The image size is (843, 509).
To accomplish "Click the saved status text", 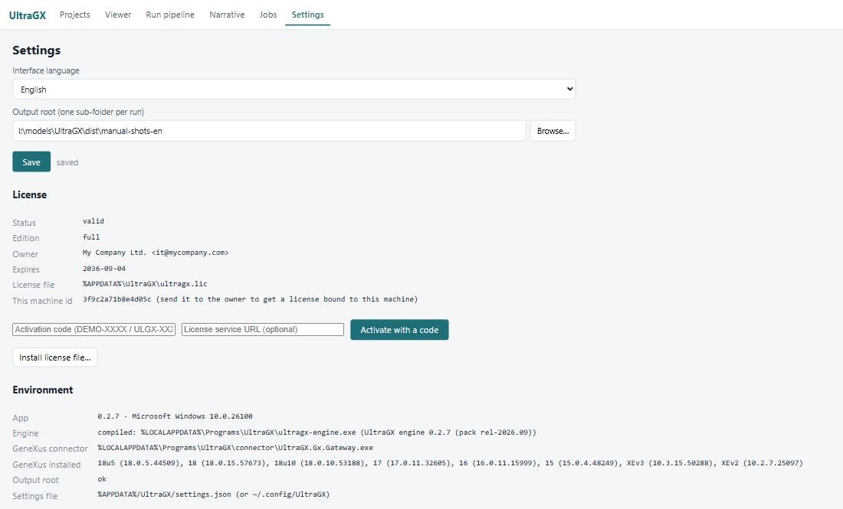I will [67, 162].
